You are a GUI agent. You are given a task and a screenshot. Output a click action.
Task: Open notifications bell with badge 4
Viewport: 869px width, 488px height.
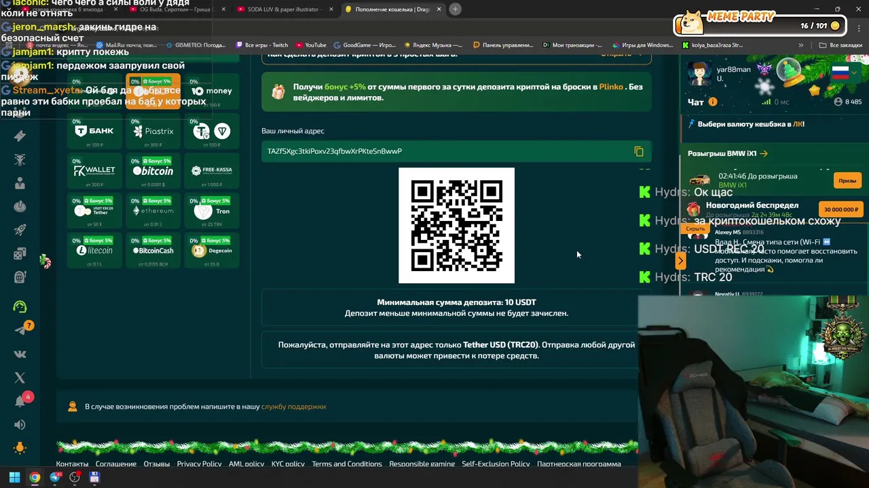click(20, 401)
